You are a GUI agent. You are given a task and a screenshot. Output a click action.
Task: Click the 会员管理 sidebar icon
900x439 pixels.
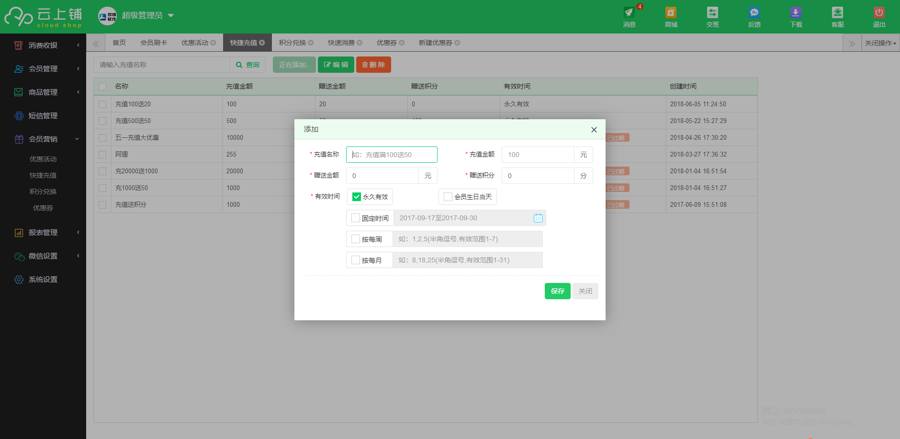coord(19,68)
